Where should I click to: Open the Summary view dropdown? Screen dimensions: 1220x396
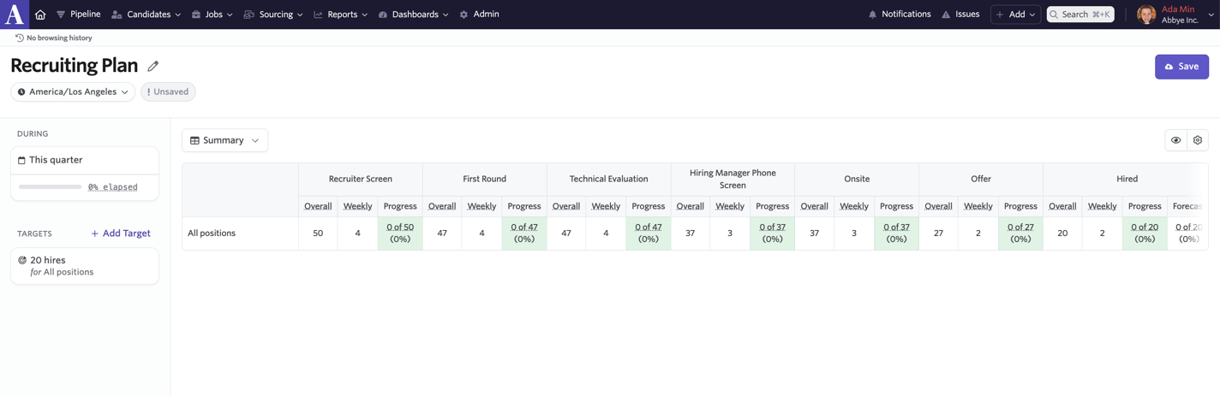click(x=224, y=140)
